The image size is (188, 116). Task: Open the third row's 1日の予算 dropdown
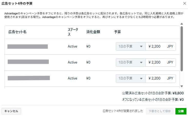(131, 78)
